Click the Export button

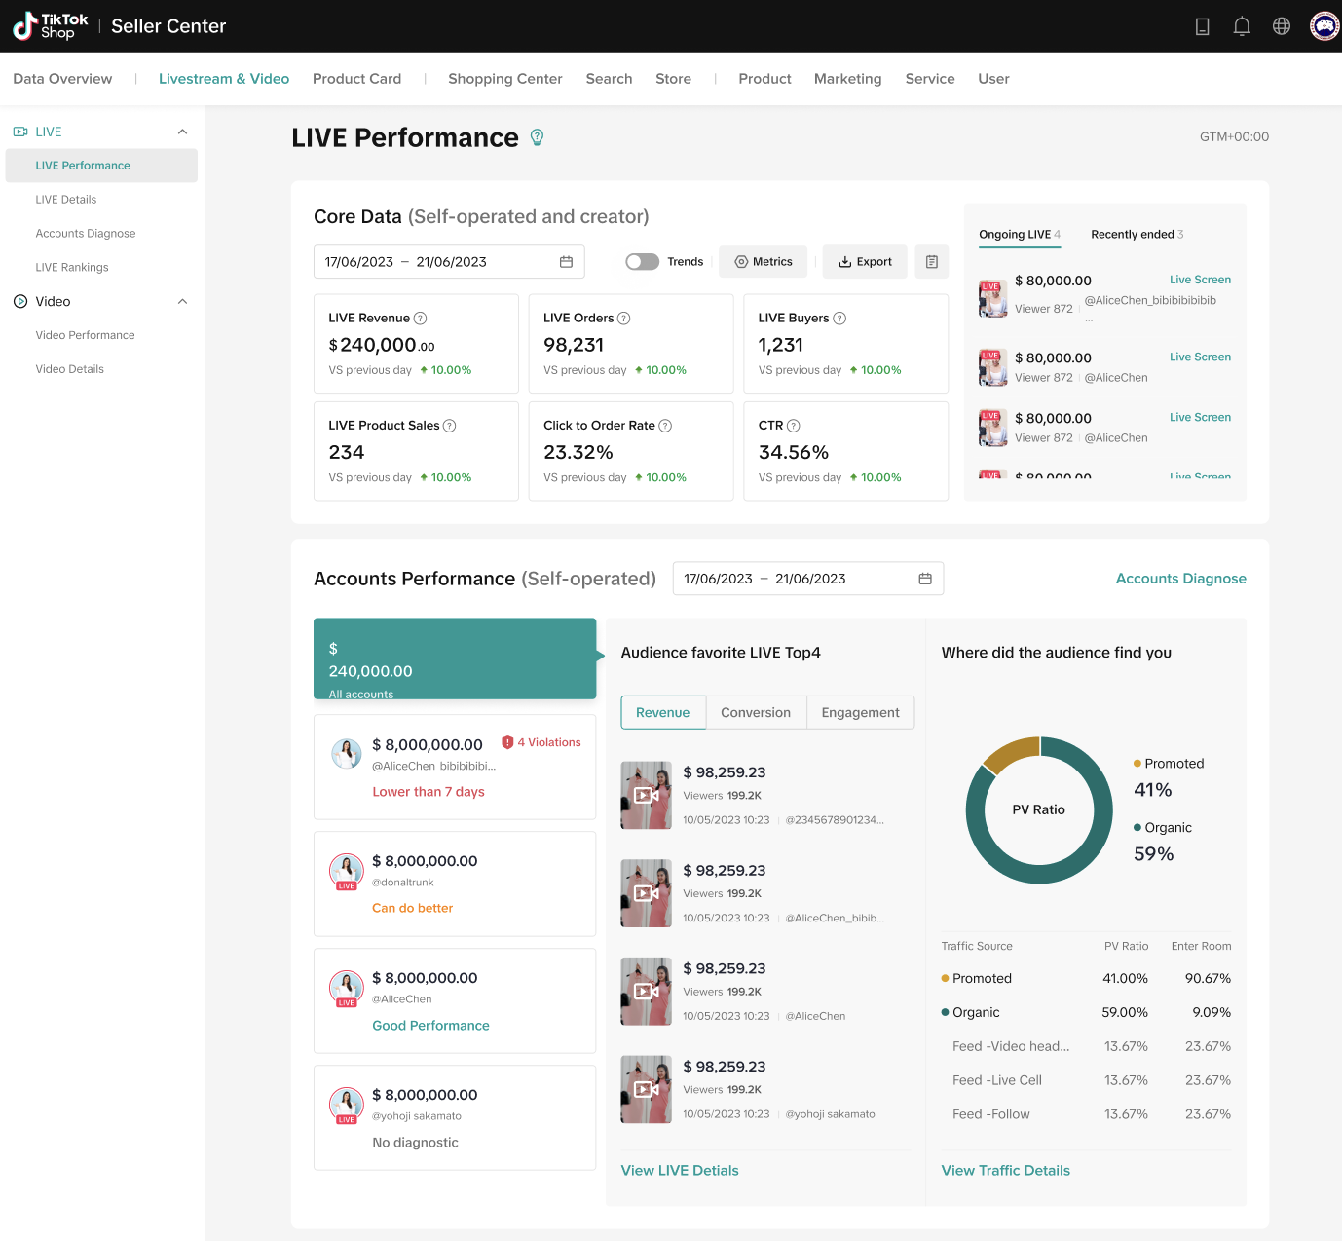[x=865, y=262]
